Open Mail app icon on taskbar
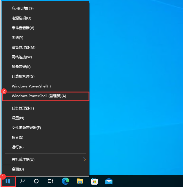 (109, 181)
